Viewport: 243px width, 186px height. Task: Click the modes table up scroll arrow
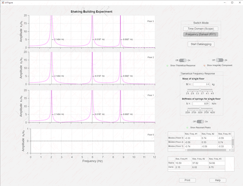pos(233,138)
